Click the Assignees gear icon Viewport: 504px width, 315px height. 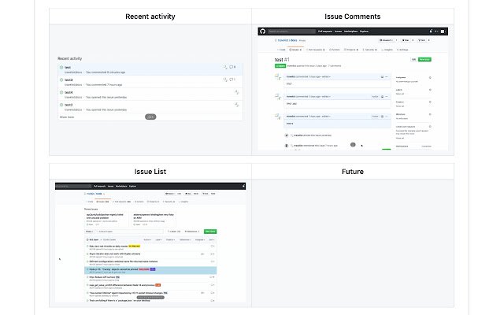click(430, 77)
